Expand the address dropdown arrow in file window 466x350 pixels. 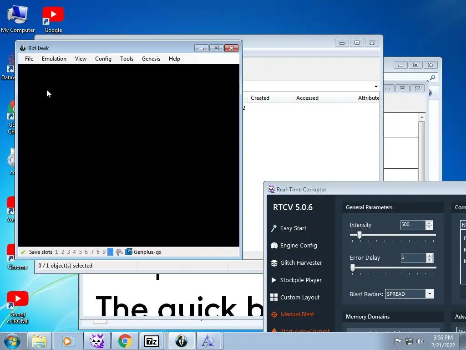pyautogui.click(x=376, y=86)
